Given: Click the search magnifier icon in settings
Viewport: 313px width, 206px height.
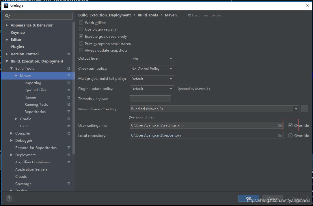Looking at the screenshot, I should click(8, 16).
